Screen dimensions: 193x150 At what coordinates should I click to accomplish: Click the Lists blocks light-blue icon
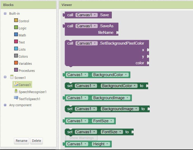tap(16, 49)
